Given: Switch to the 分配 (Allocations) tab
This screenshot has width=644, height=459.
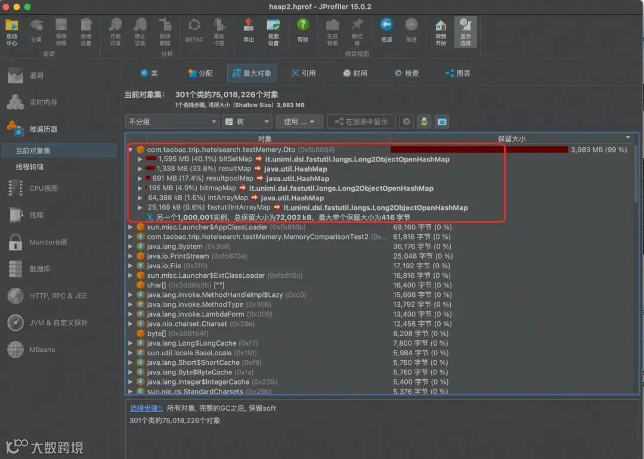Looking at the screenshot, I should [200, 73].
